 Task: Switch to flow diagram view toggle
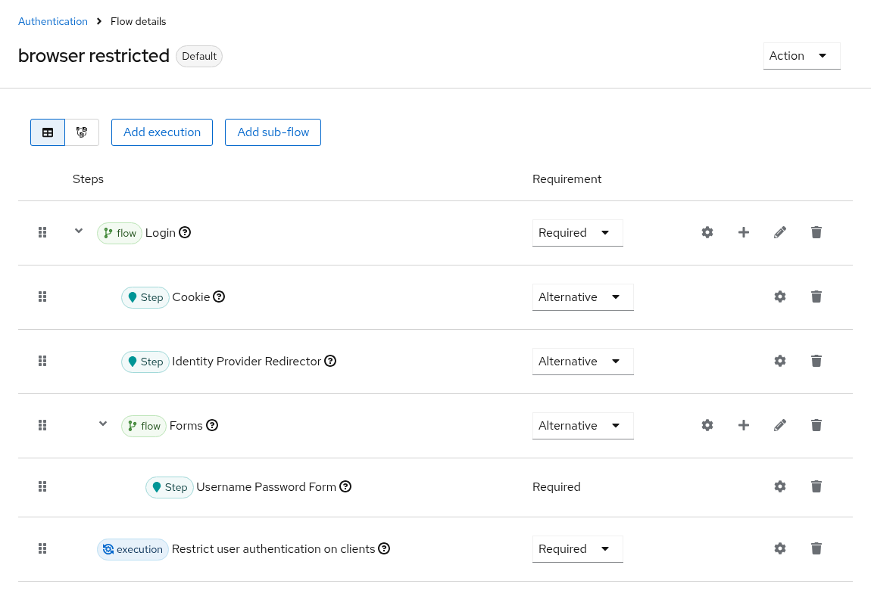83,132
